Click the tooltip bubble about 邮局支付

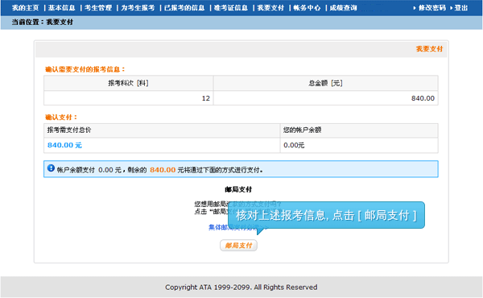coord(326,215)
